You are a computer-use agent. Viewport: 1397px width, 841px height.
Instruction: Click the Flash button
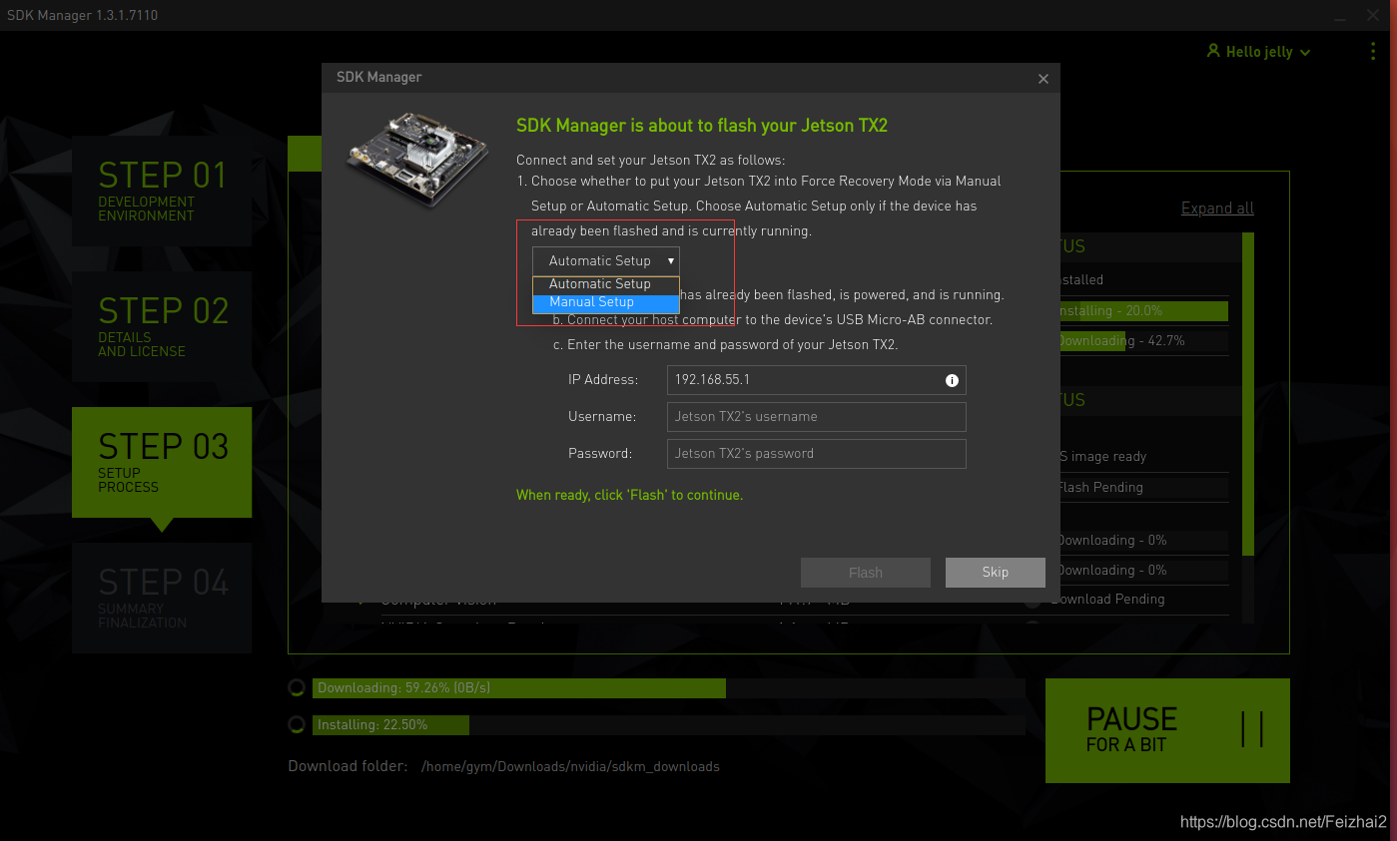point(866,573)
